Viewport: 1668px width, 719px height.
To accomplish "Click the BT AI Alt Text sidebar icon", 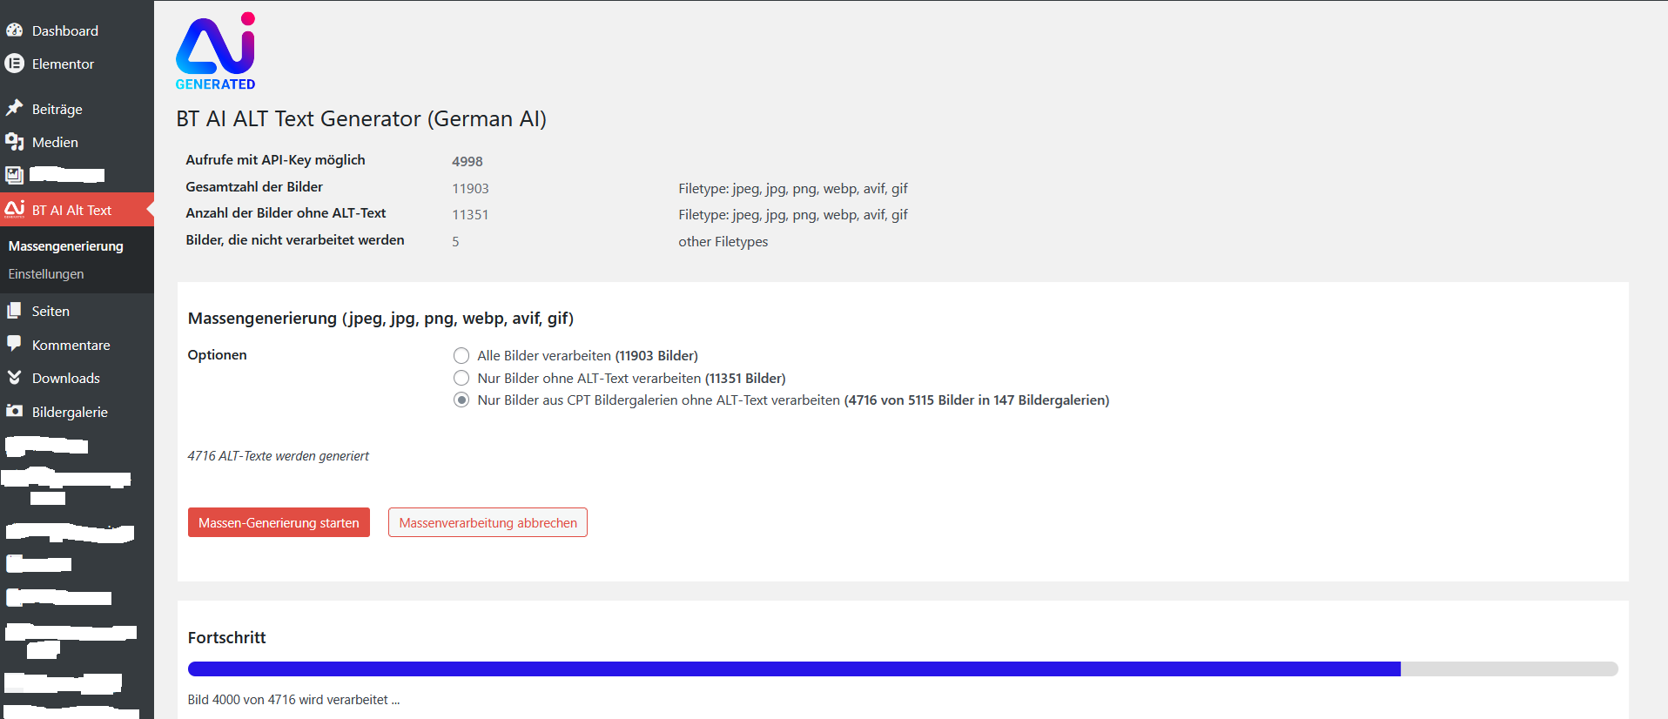I will pos(14,209).
